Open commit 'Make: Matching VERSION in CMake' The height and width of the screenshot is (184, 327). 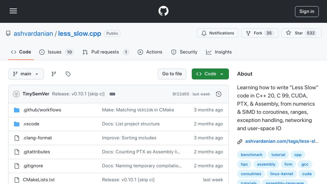pyautogui.click(x=138, y=110)
